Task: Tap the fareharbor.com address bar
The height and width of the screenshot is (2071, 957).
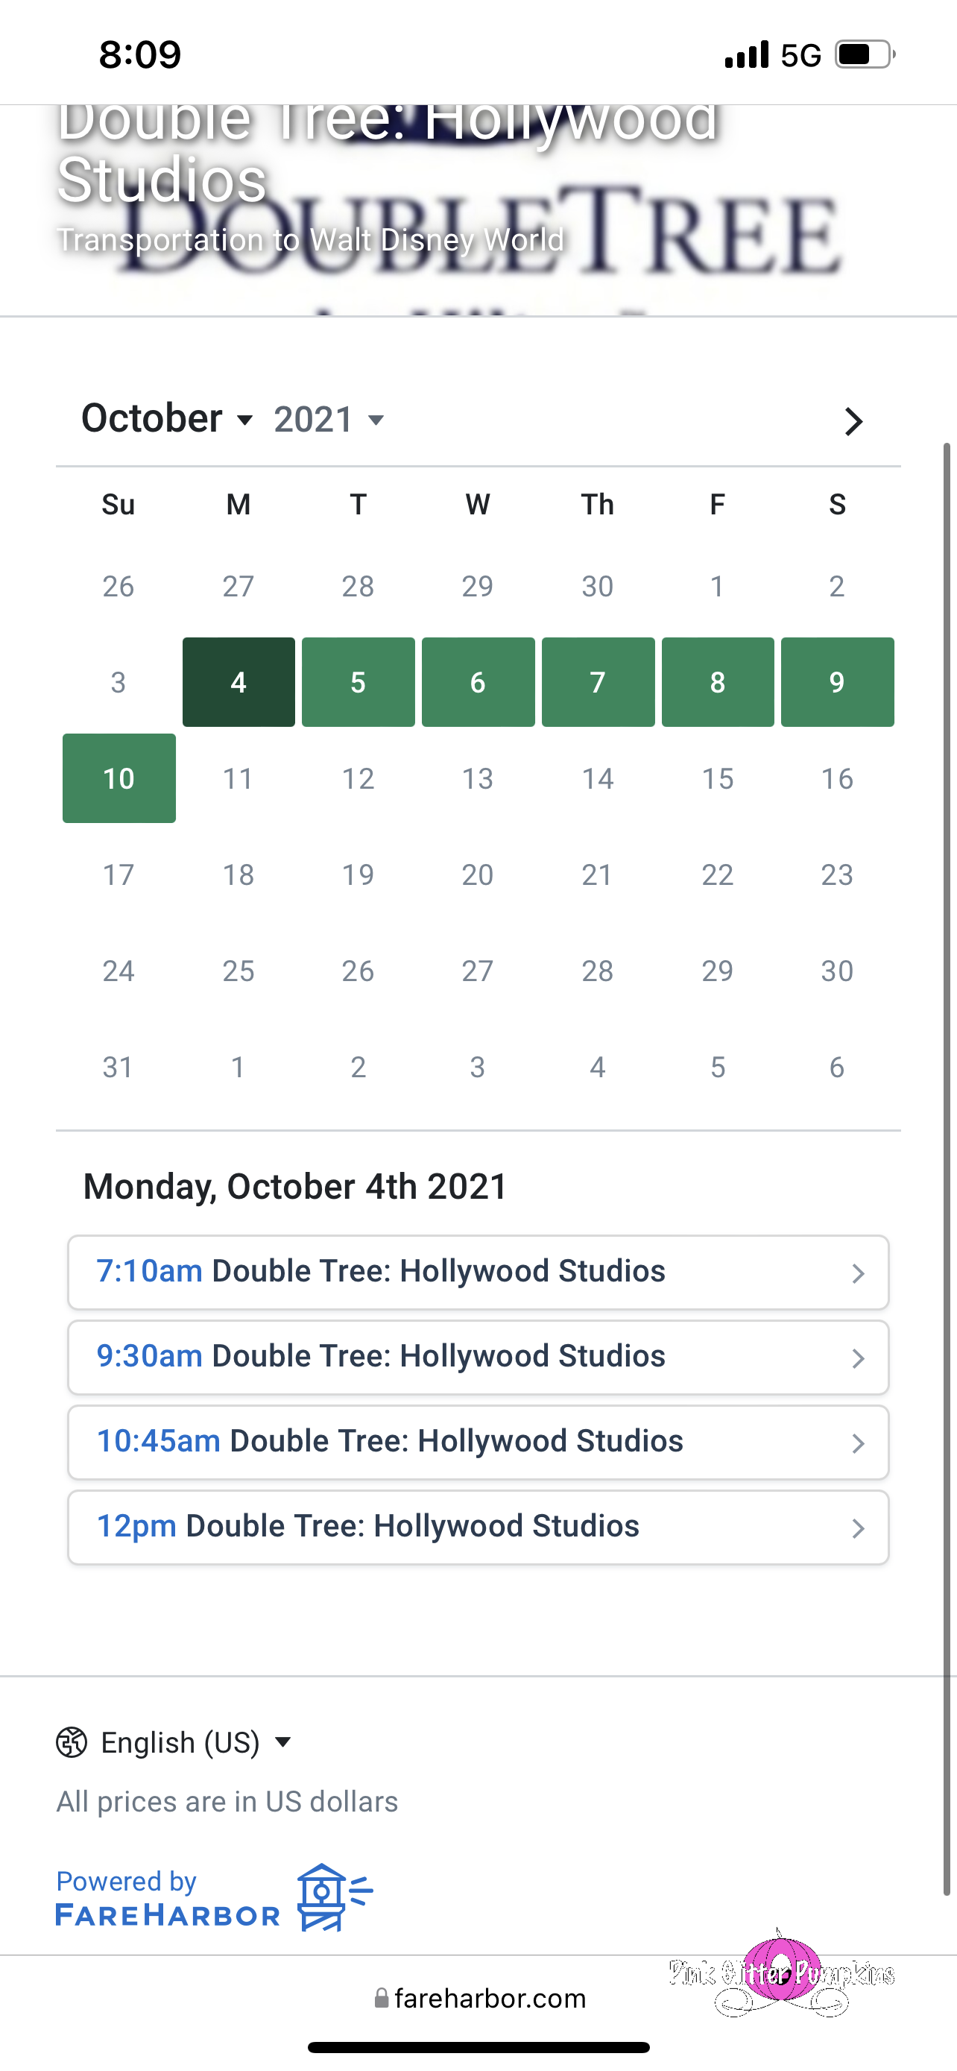Action: (x=481, y=1998)
